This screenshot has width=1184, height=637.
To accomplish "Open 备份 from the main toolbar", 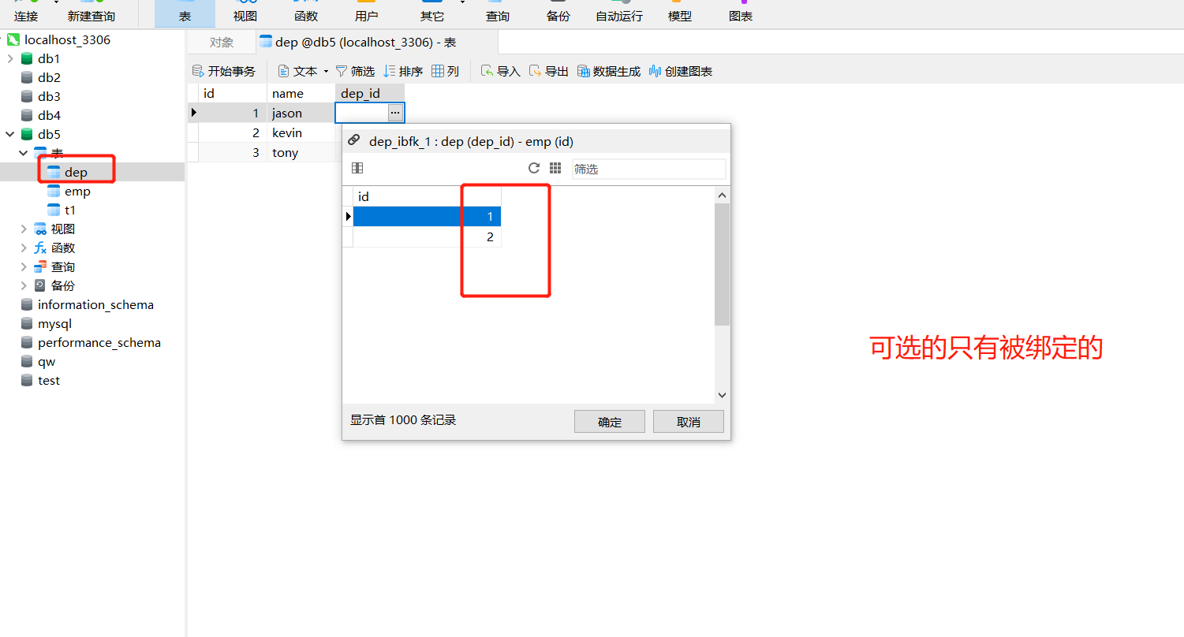I will click(558, 13).
